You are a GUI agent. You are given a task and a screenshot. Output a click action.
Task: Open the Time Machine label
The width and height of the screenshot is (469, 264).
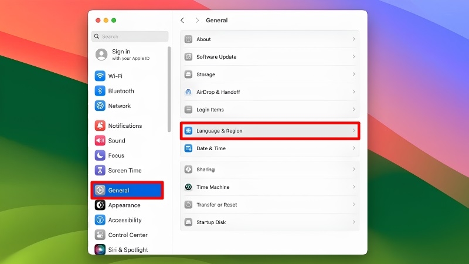[x=213, y=187]
